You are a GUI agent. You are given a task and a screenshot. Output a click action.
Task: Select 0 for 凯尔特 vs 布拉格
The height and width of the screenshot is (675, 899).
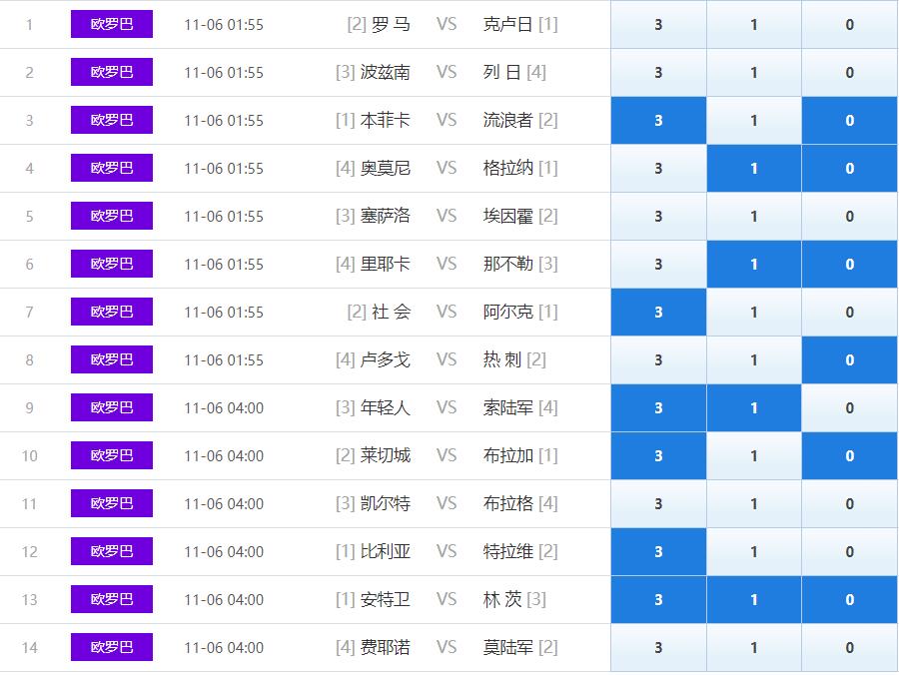coord(850,503)
